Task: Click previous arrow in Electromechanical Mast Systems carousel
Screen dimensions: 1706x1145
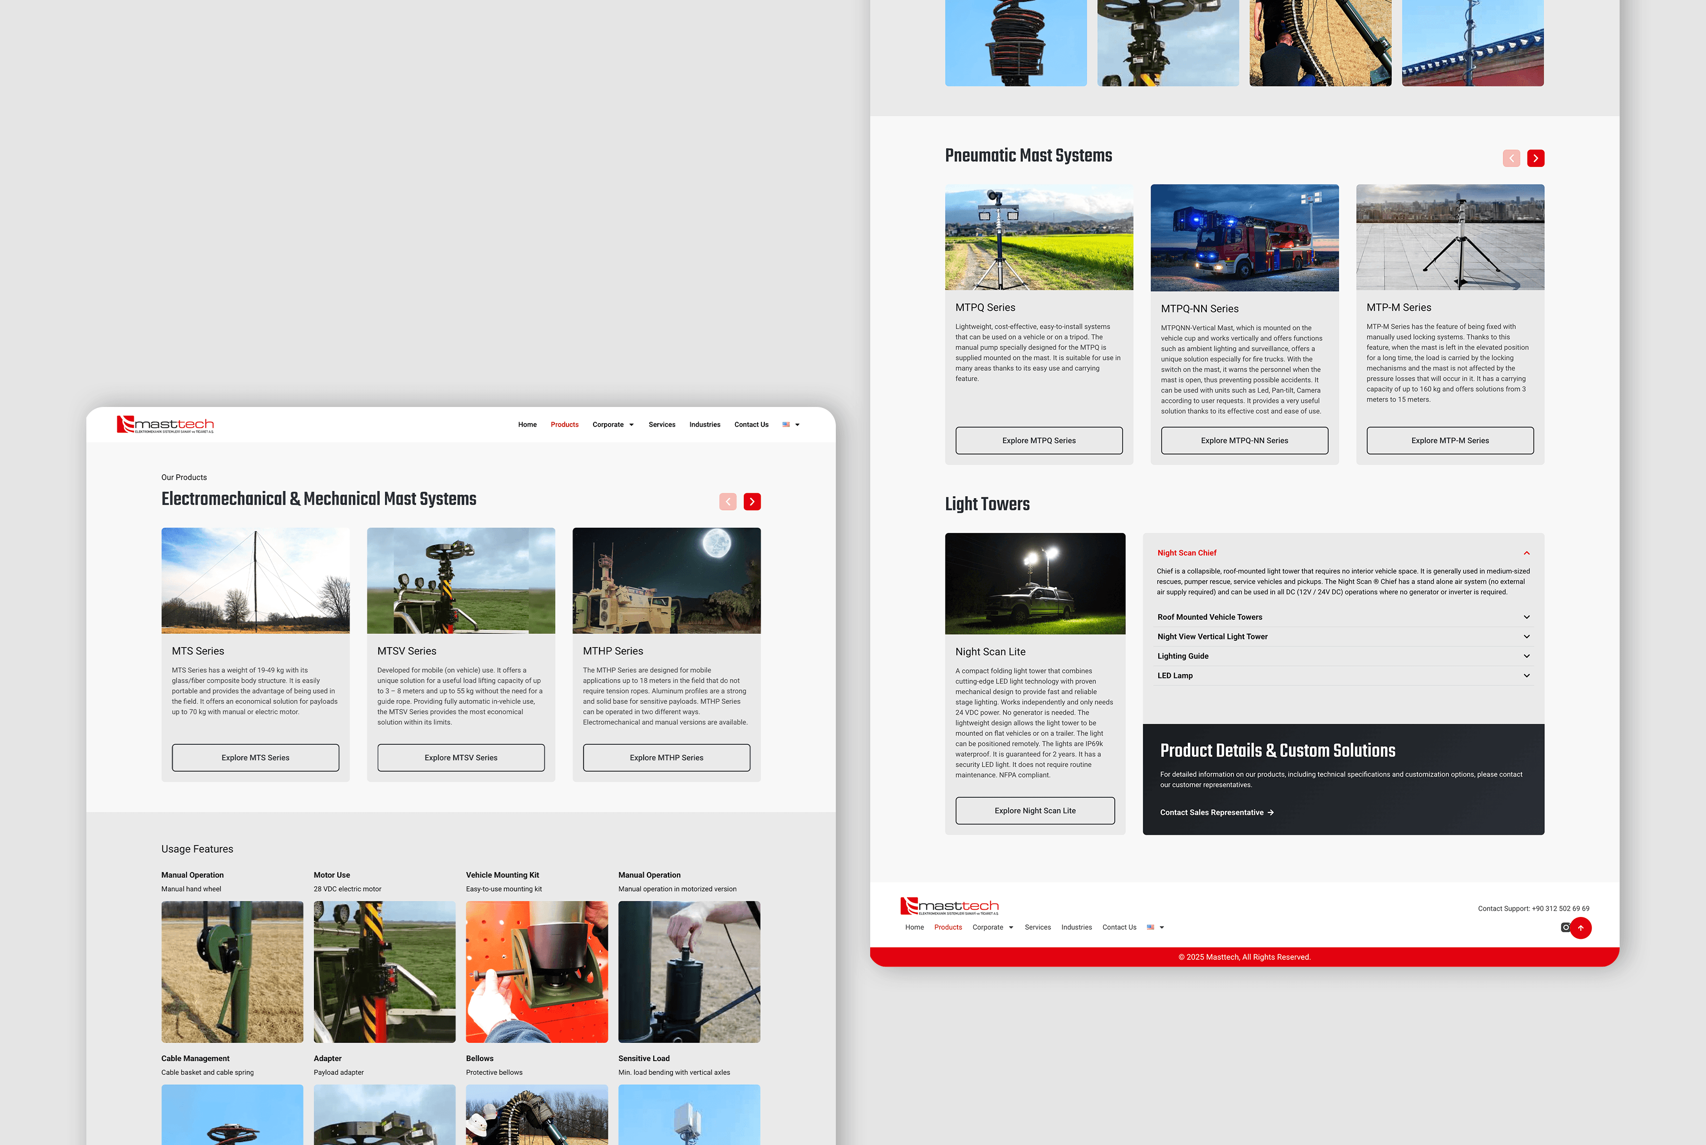Action: click(728, 502)
